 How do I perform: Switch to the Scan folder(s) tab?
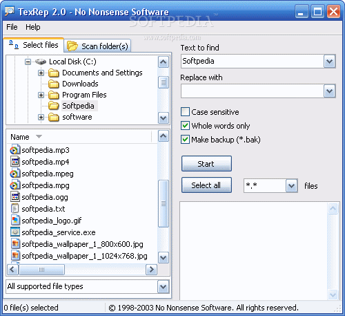[97, 46]
